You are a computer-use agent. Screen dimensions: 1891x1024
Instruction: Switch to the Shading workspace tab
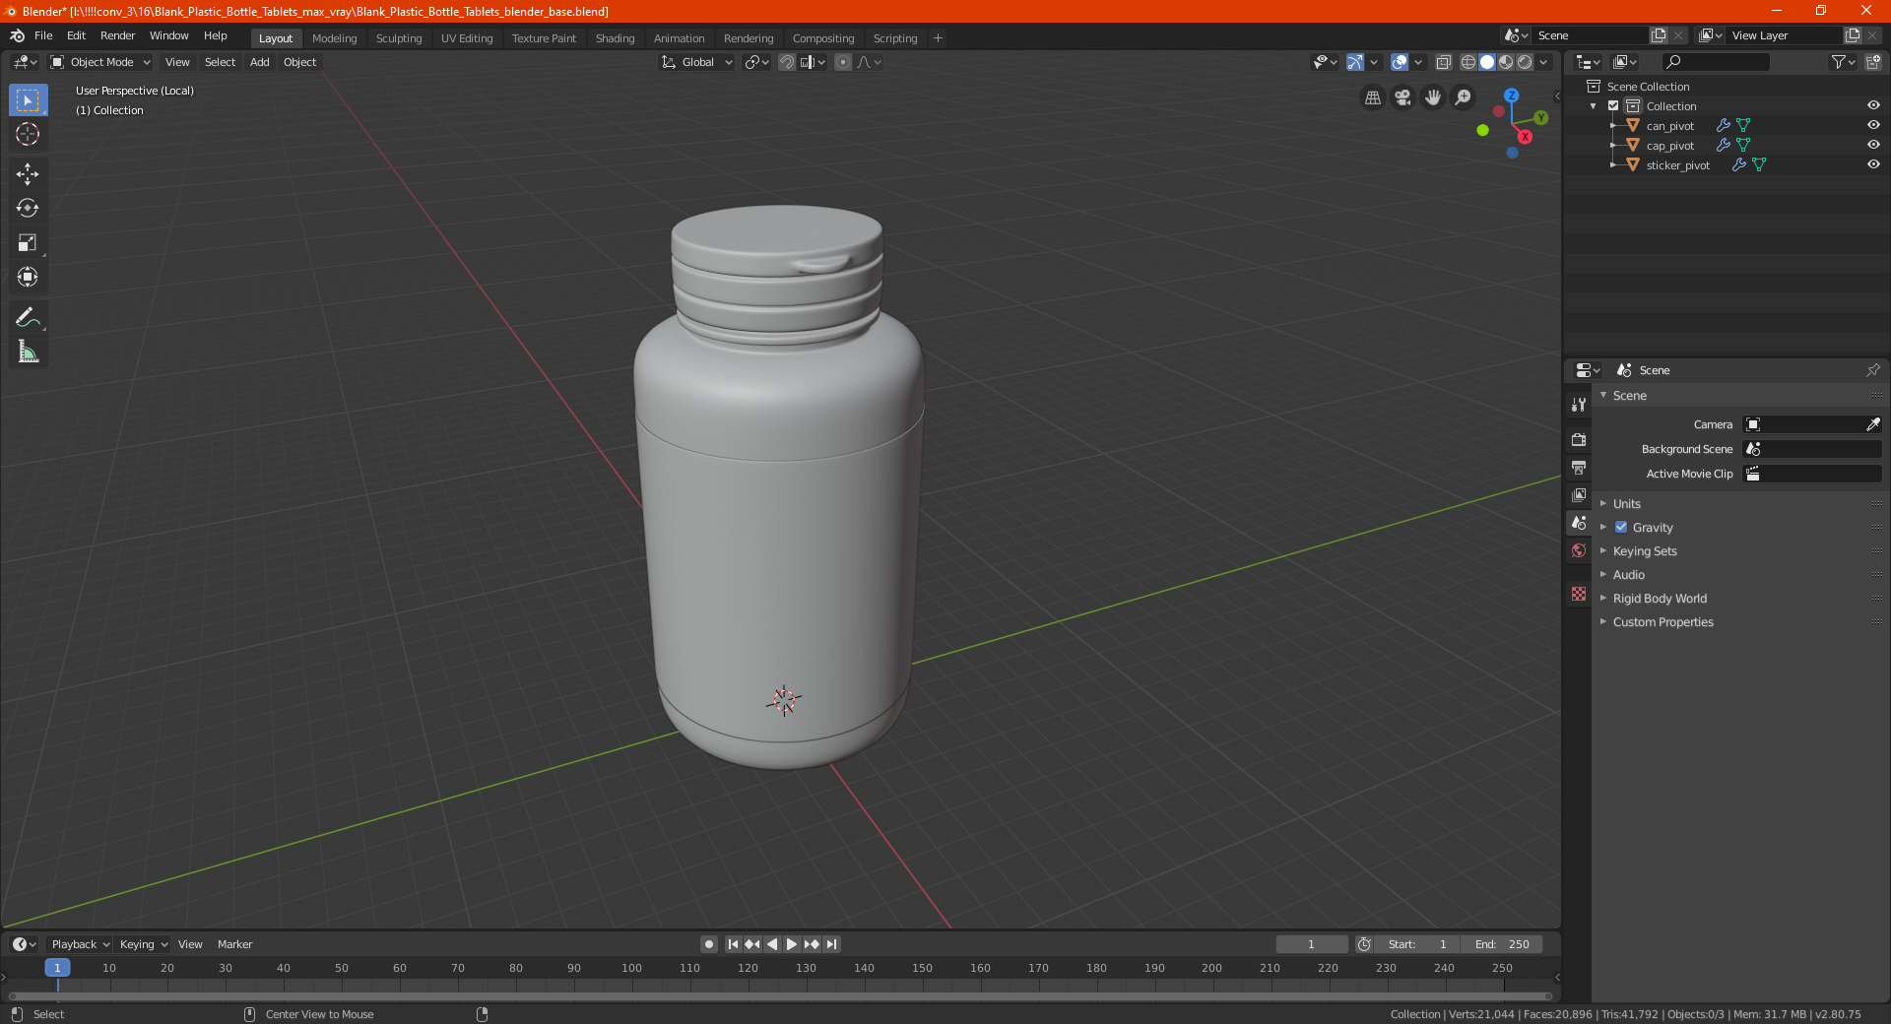click(615, 38)
